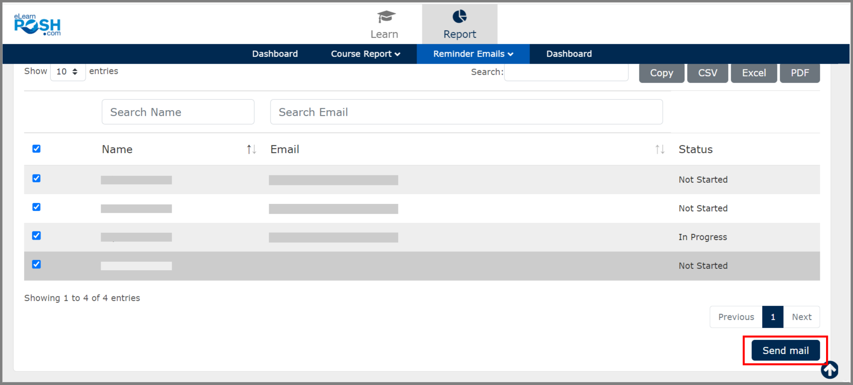Uncheck the first row checkbox
This screenshot has height=385, width=853.
click(x=37, y=178)
